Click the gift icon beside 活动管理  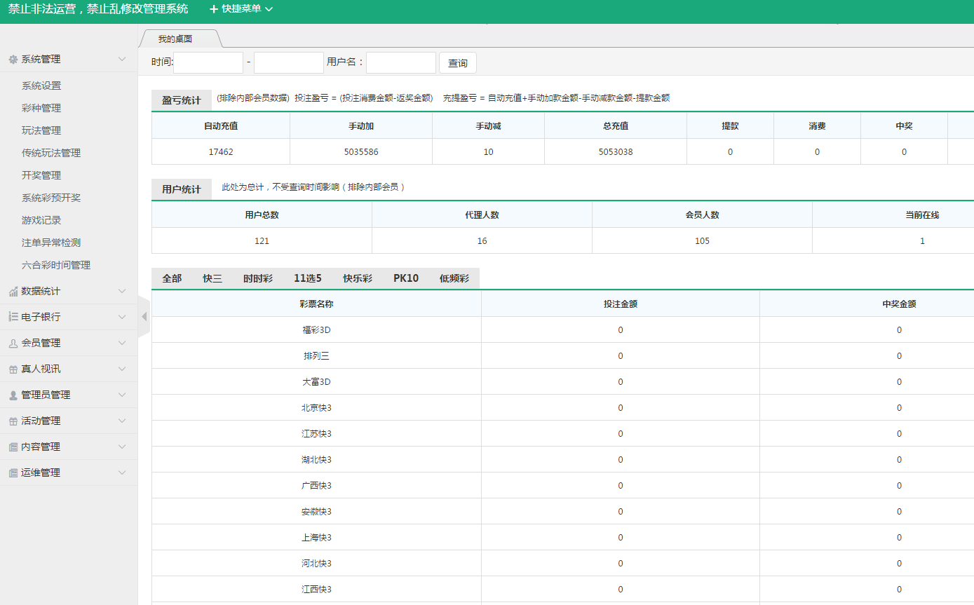[13, 421]
